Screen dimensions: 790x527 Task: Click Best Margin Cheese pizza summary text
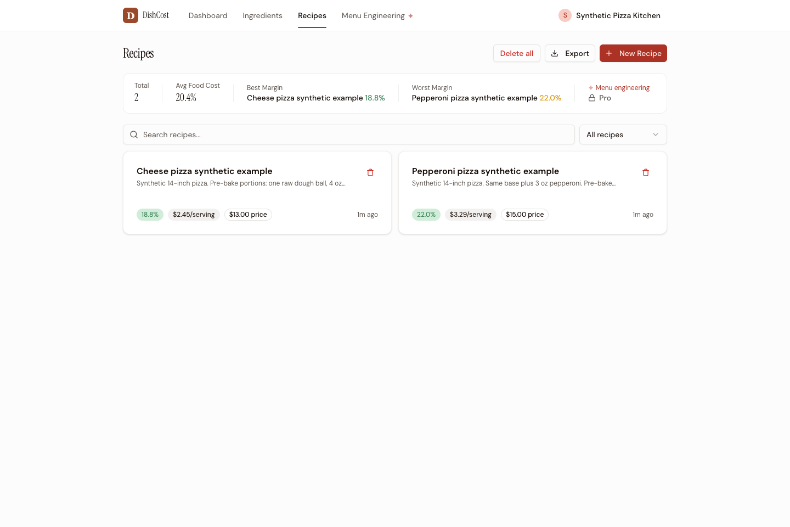pyautogui.click(x=315, y=98)
